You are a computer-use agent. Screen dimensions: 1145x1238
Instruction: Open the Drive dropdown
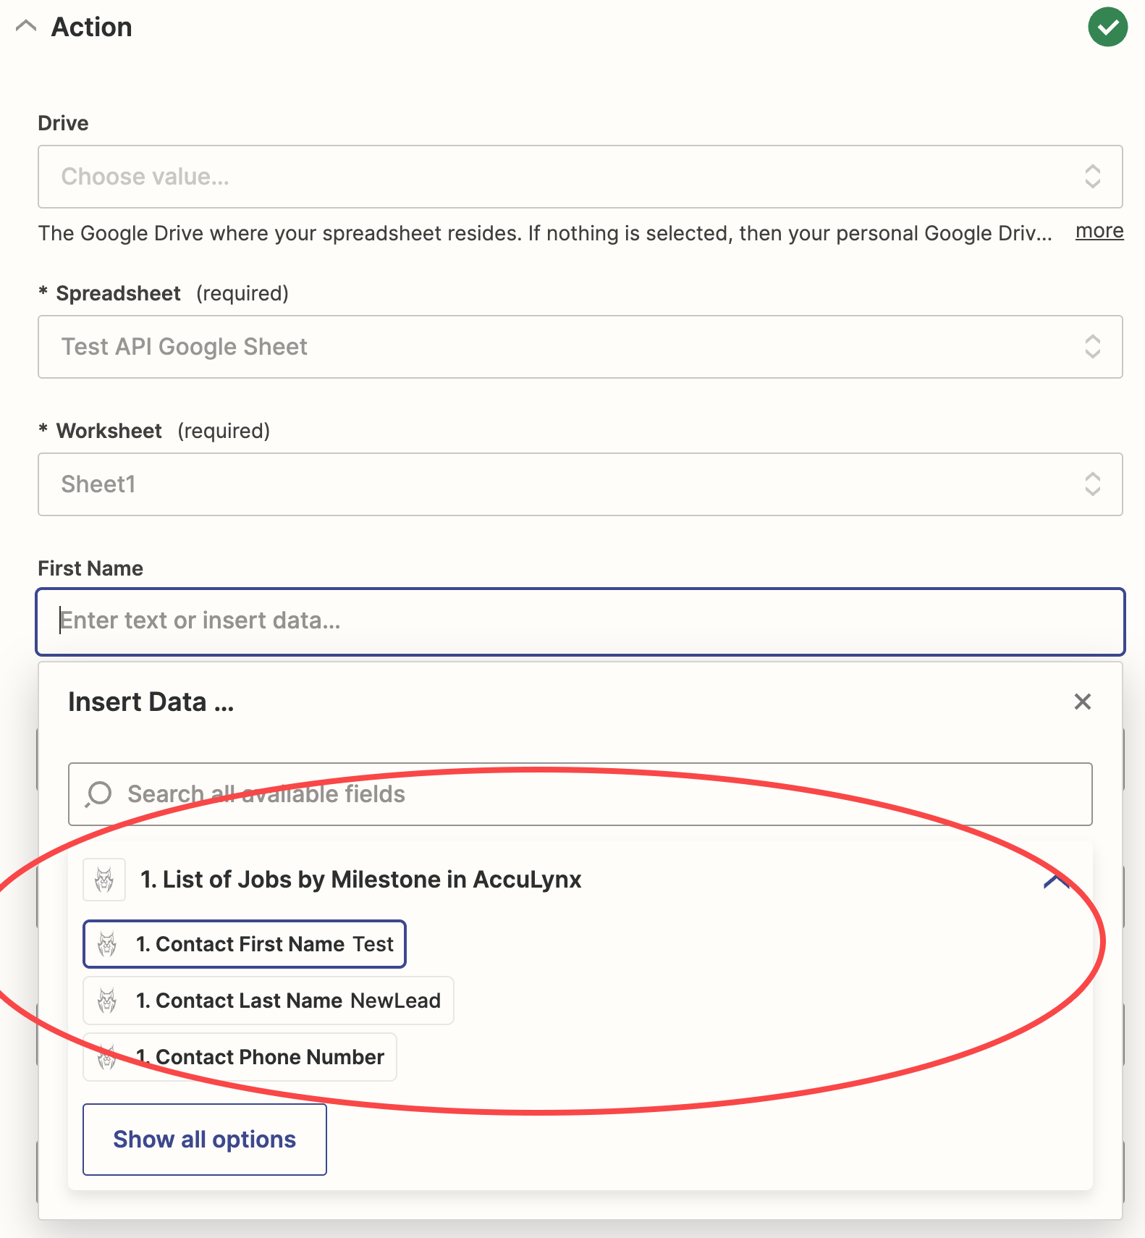pos(580,177)
